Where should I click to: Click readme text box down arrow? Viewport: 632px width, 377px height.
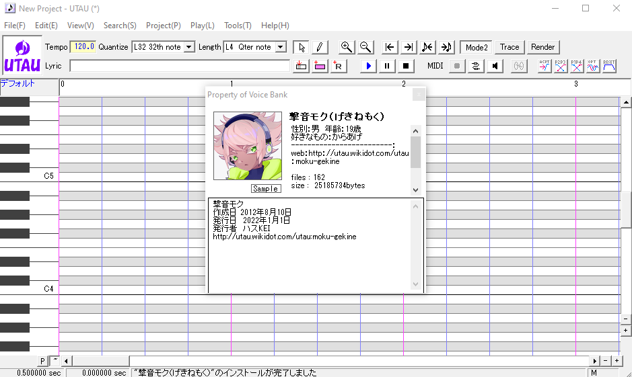(x=415, y=284)
